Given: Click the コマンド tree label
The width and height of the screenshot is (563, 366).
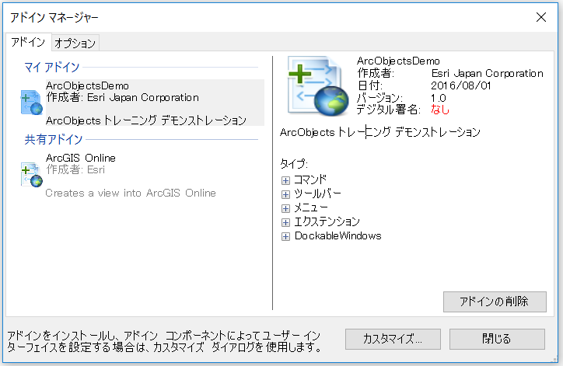Looking at the screenshot, I should click(310, 180).
